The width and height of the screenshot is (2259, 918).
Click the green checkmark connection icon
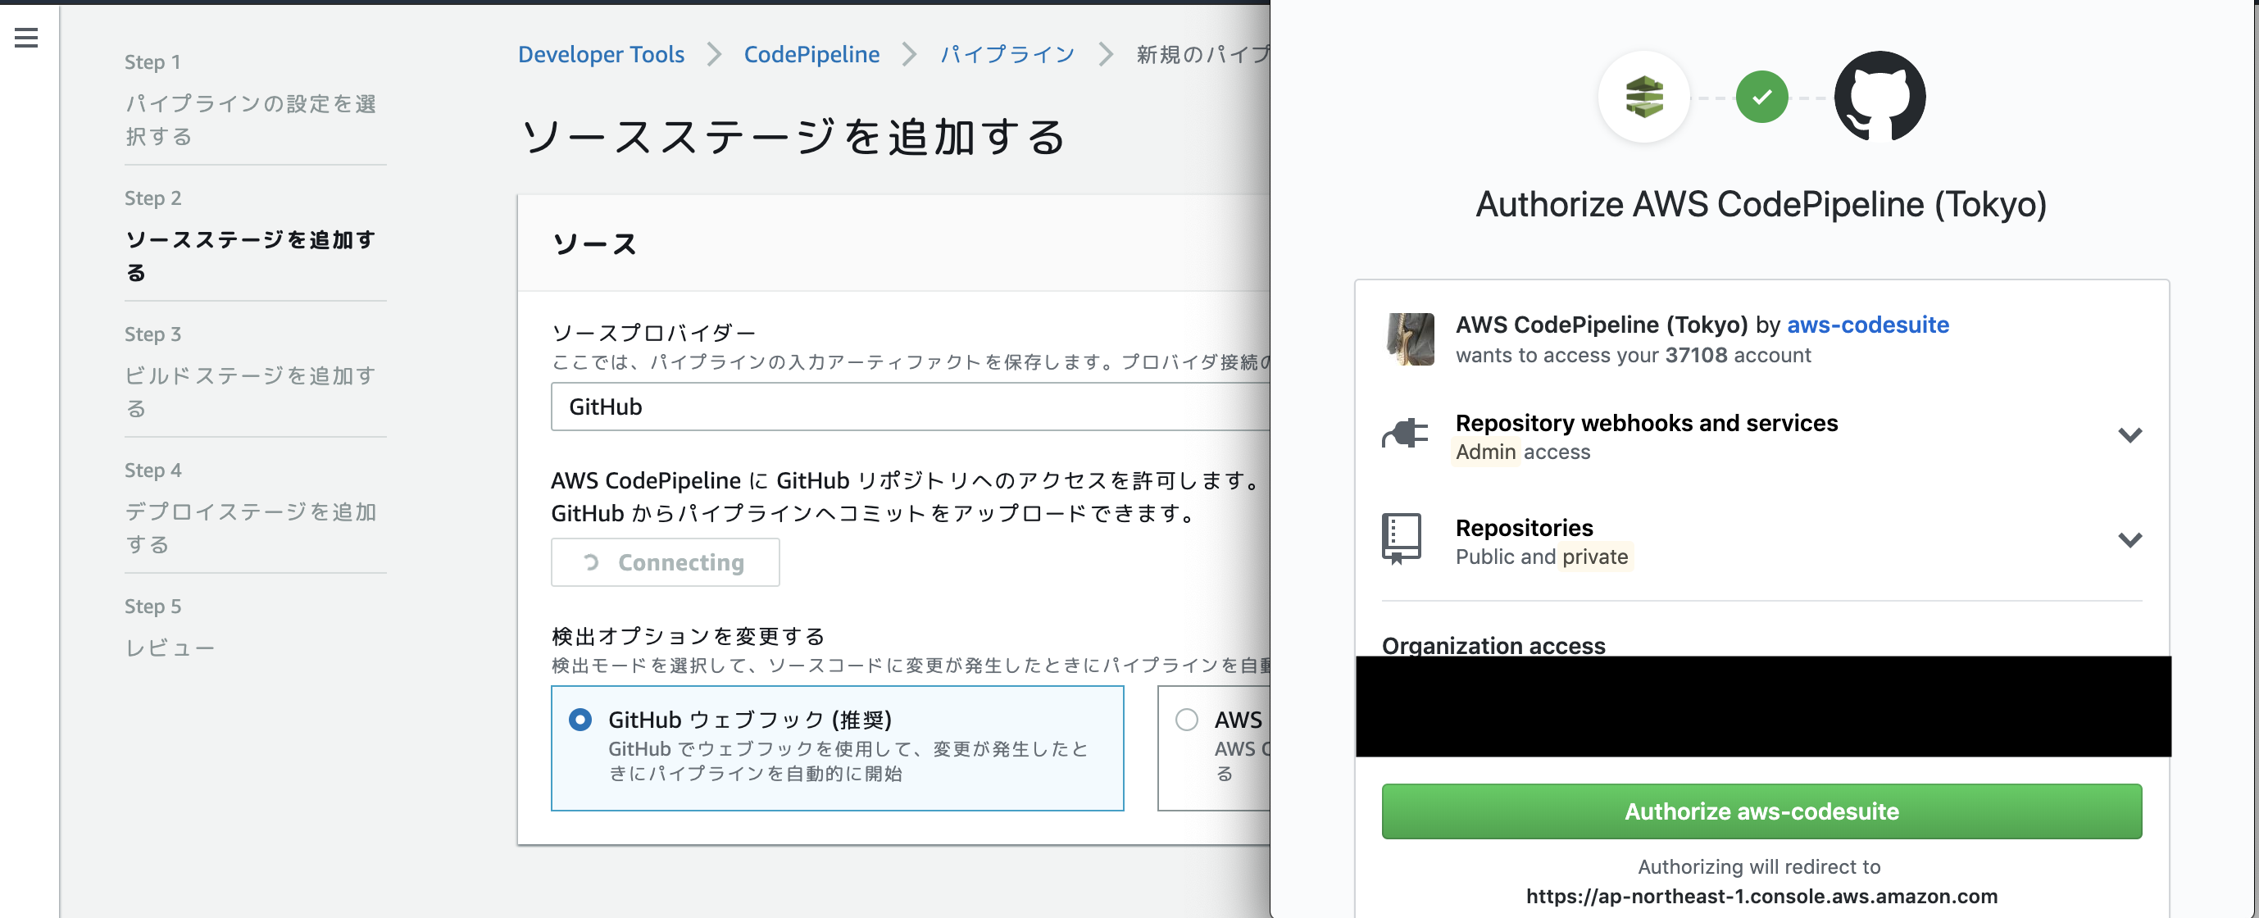[x=1761, y=97]
